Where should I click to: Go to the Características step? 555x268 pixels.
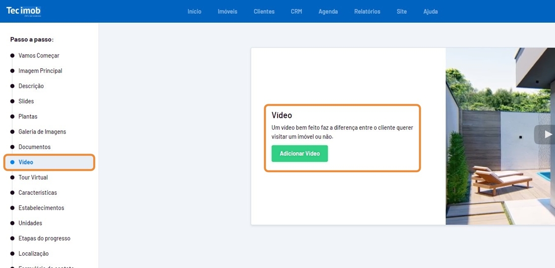[x=38, y=193]
